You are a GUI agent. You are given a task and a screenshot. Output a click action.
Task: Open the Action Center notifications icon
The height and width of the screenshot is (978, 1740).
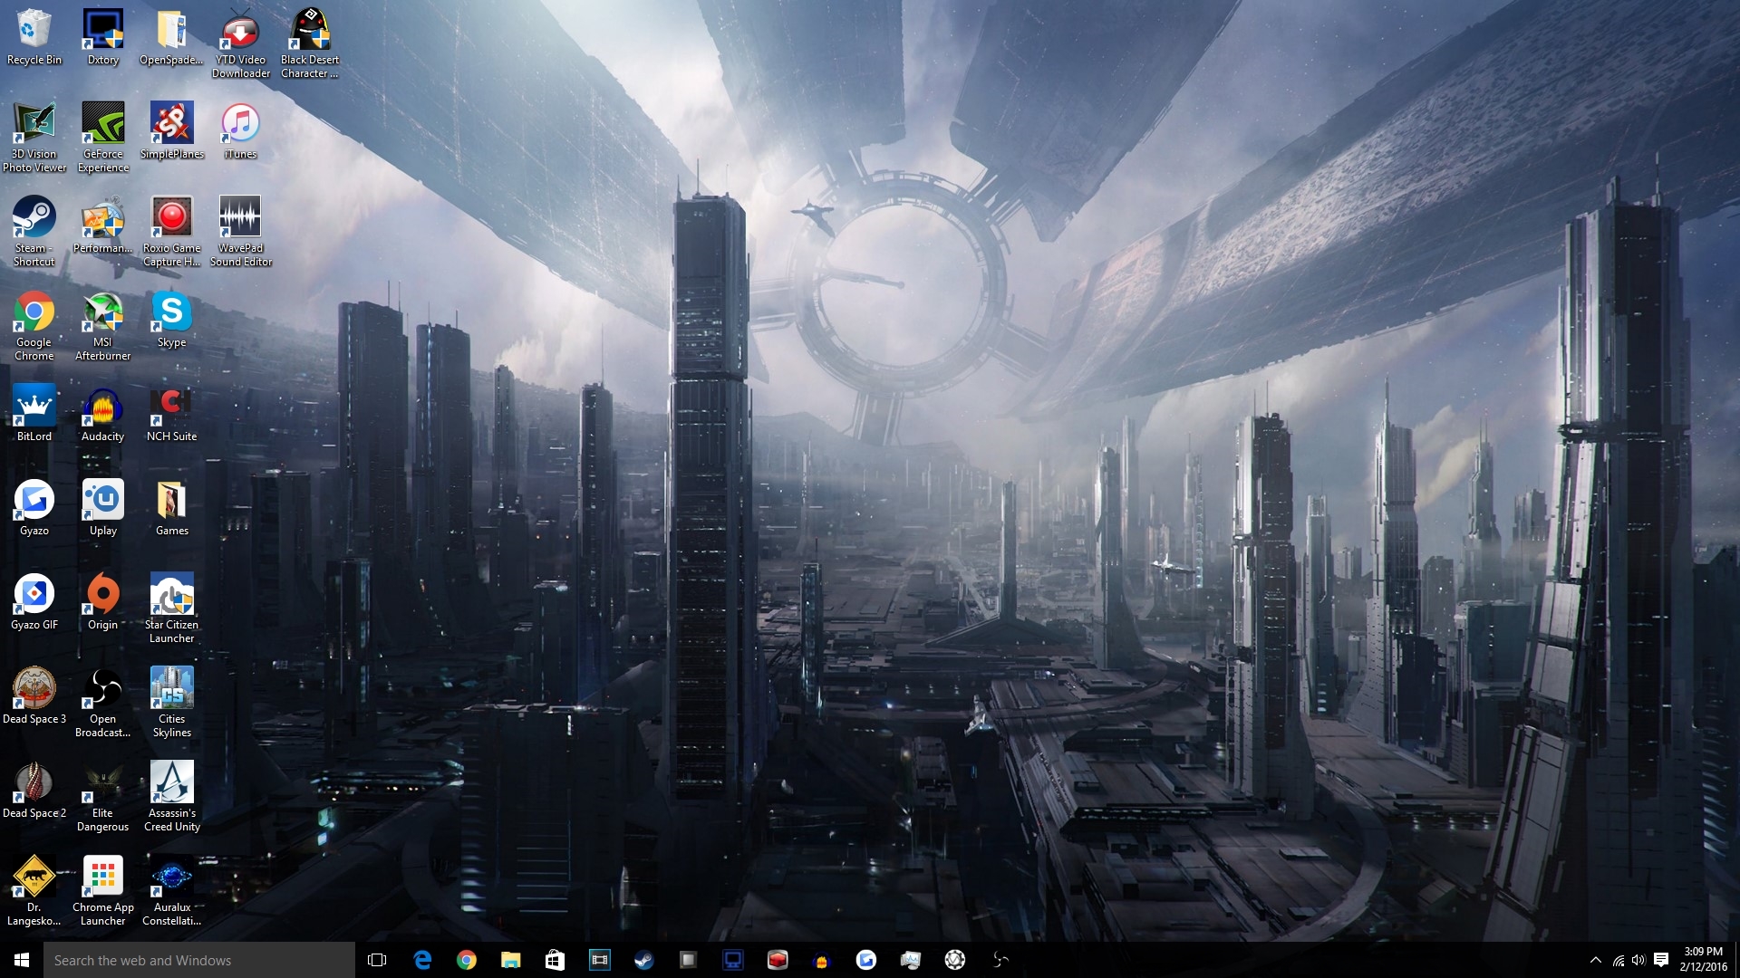tap(1661, 960)
